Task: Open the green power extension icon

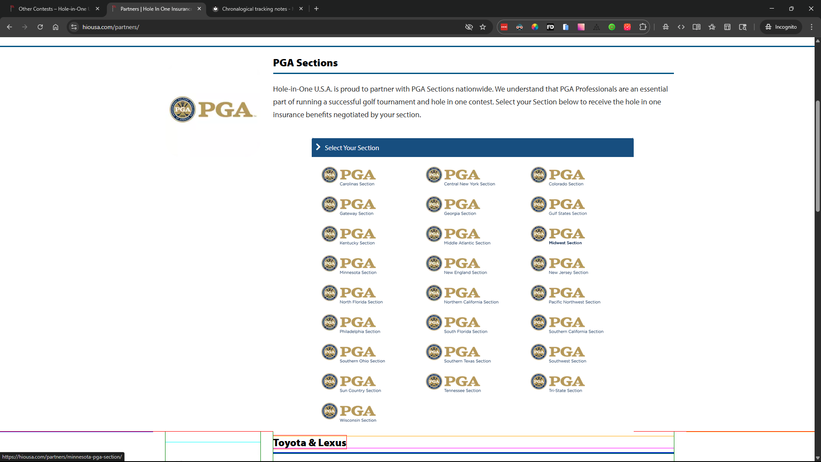Action: pos(612,27)
